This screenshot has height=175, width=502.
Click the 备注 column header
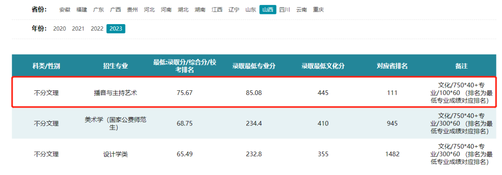click(x=462, y=66)
